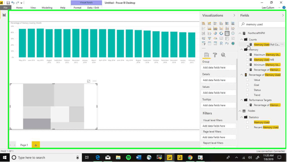Select the R script visual
Image resolution: width=287 pixels, height=162 pixels.
coord(221,43)
